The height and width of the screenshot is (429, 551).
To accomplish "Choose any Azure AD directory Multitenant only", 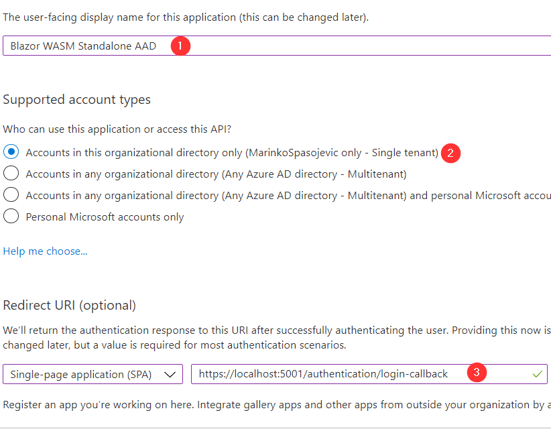I will (x=11, y=174).
